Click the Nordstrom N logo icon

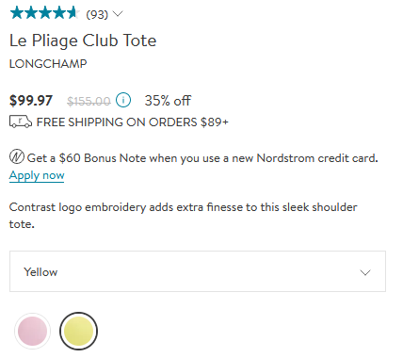tap(17, 156)
